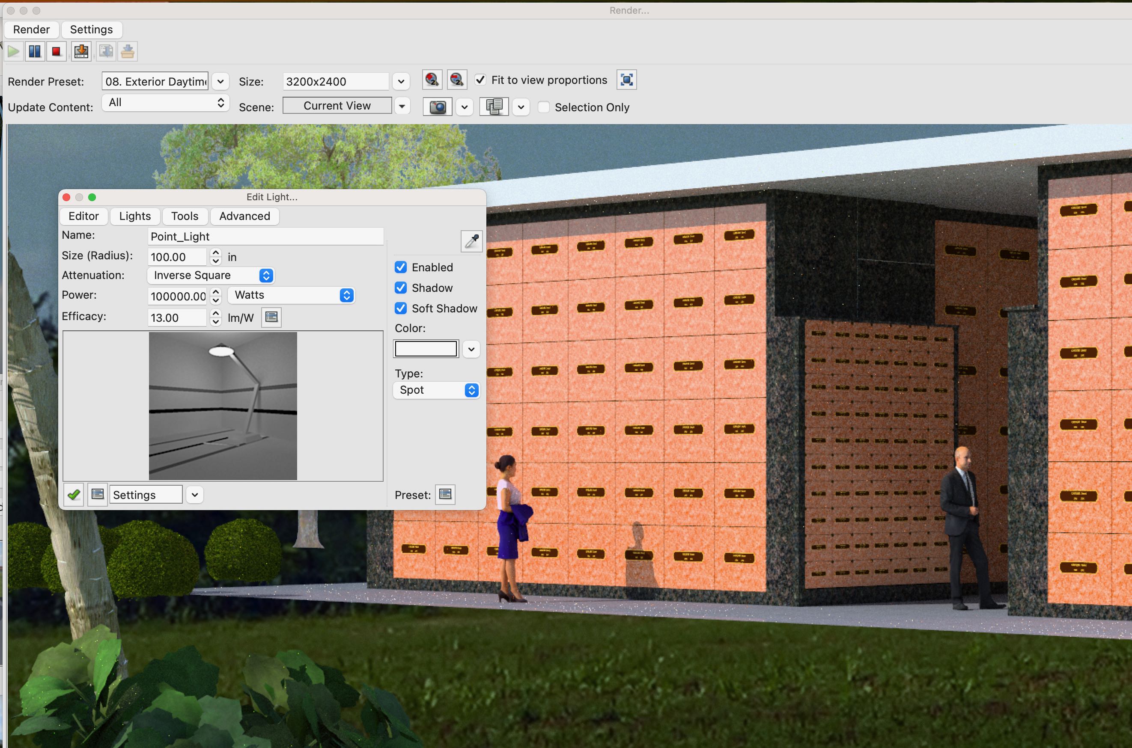This screenshot has height=748, width=1132.
Task: Click the lamp preview thumbnail
Action: click(223, 406)
